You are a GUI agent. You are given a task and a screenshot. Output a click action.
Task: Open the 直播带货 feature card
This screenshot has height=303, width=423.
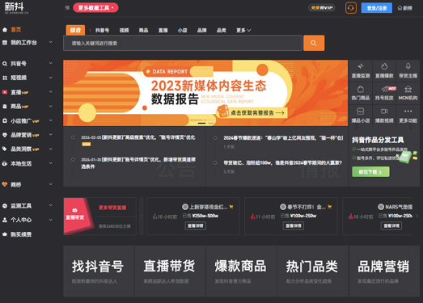170,271
